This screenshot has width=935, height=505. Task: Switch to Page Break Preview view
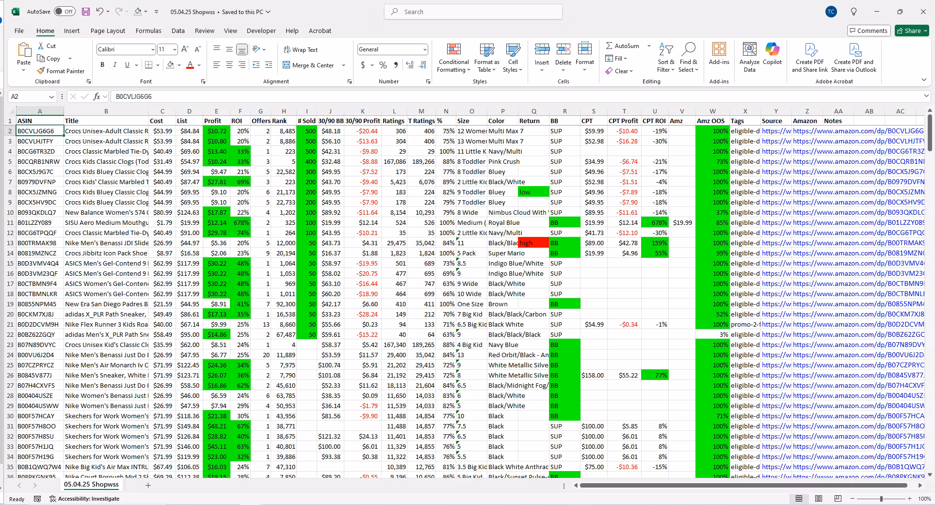tap(838, 499)
